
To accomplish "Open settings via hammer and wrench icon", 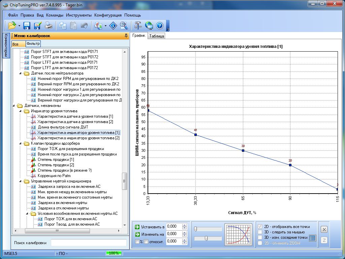I will coord(138,25).
